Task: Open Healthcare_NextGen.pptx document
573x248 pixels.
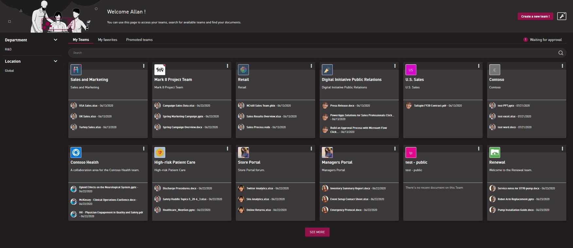Action: coord(179,210)
